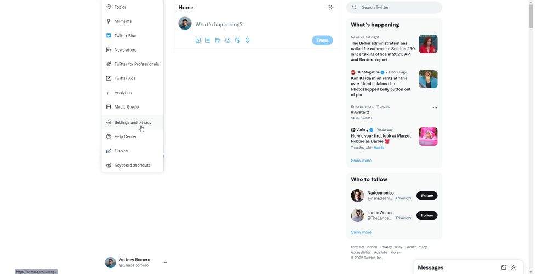Image resolution: width=548 pixels, height=274 pixels.
Task: Open the three-dot menu beside #Avatar2 trend
Action: (435, 107)
